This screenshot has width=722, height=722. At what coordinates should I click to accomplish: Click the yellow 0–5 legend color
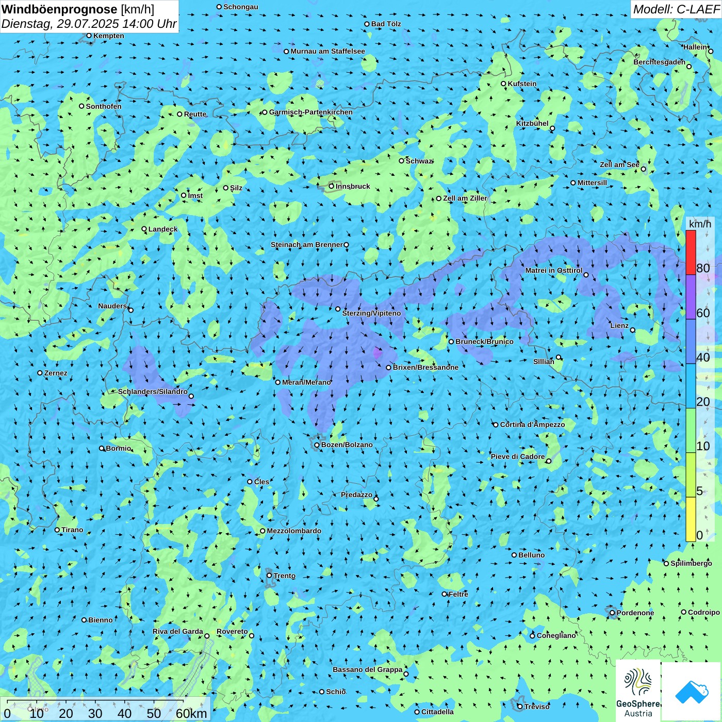coord(691,519)
